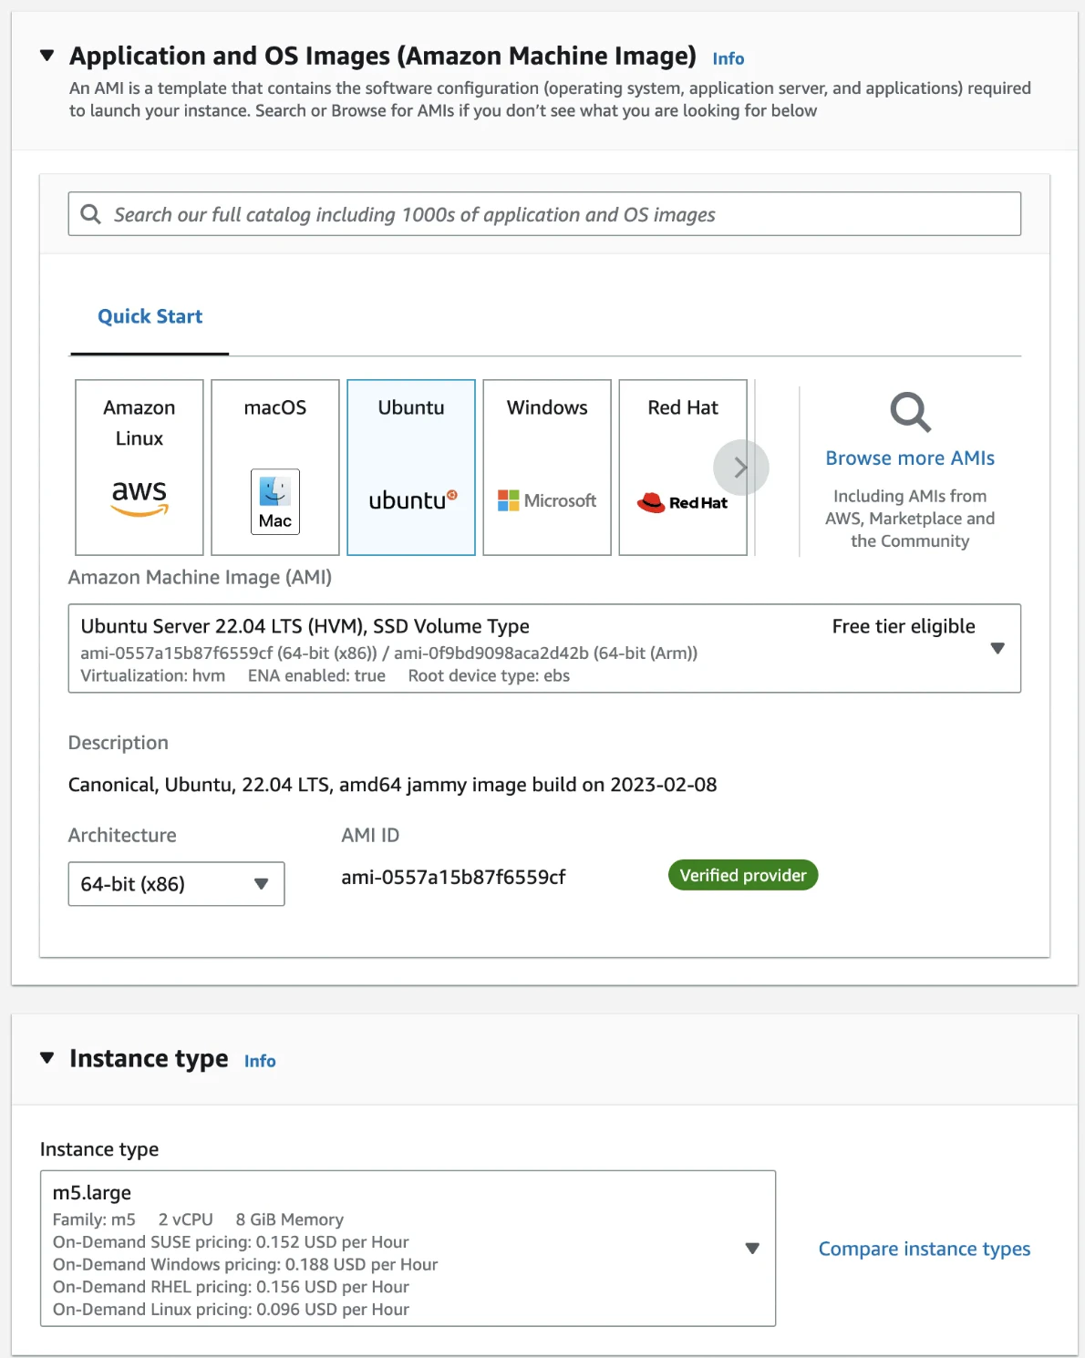Screen dimensions: 1085x1358
Task: Open the m5.large instance type dropdown
Action: pyautogui.click(x=408, y=1249)
